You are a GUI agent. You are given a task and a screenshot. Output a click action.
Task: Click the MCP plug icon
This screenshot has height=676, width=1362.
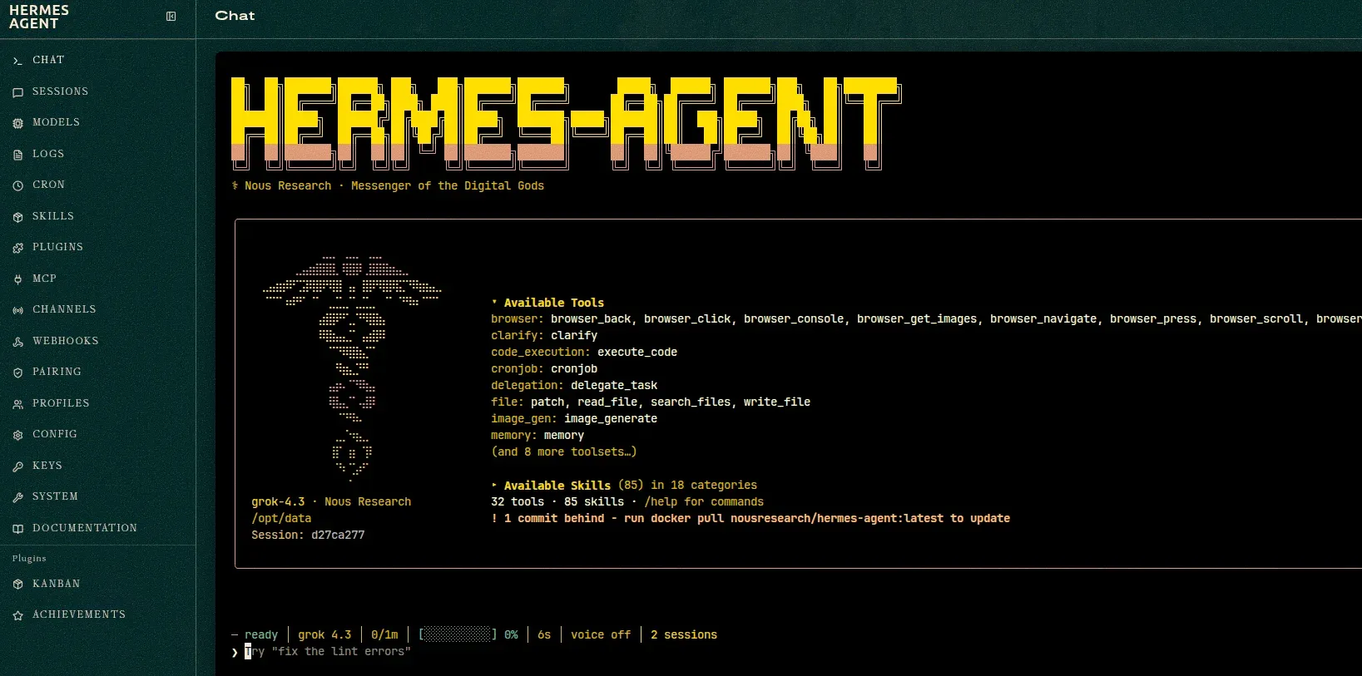(17, 279)
